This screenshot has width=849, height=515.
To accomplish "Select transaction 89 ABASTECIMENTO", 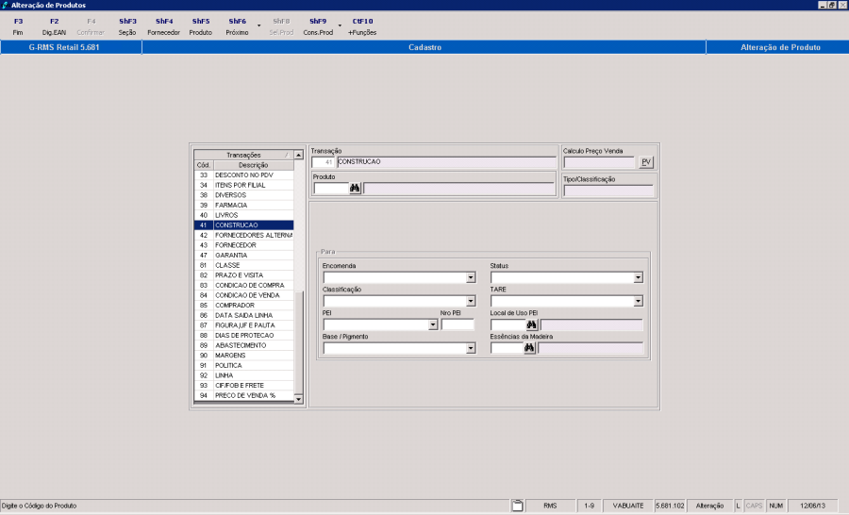I will click(x=243, y=345).
